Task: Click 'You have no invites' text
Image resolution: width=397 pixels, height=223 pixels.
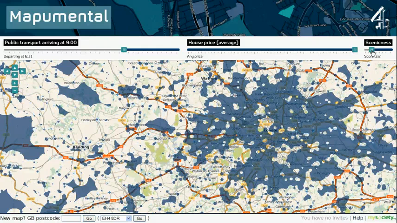Action: pos(324,218)
